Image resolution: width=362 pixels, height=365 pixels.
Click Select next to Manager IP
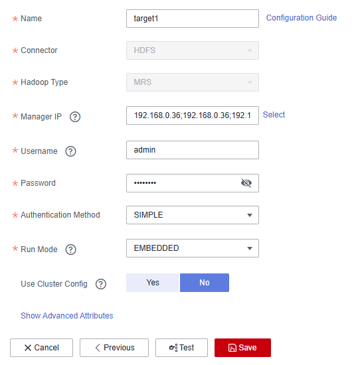pos(274,115)
